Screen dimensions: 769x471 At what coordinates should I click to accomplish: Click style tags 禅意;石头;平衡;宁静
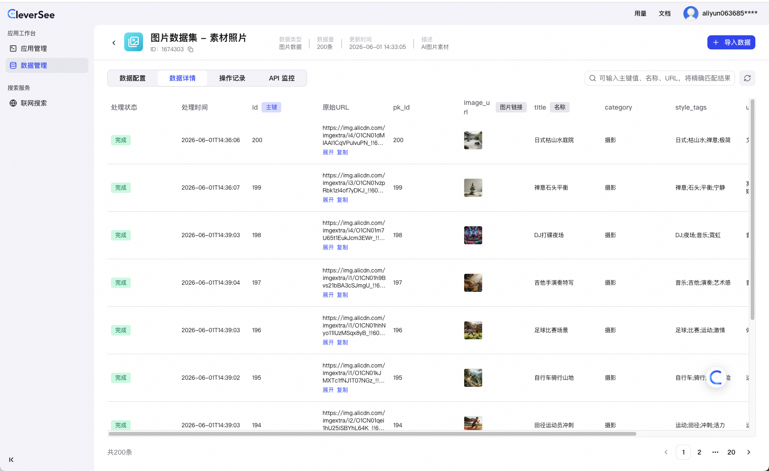click(x=700, y=188)
